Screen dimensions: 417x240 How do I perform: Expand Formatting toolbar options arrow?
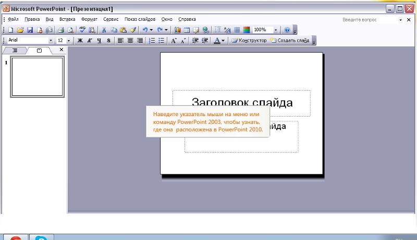click(314, 41)
